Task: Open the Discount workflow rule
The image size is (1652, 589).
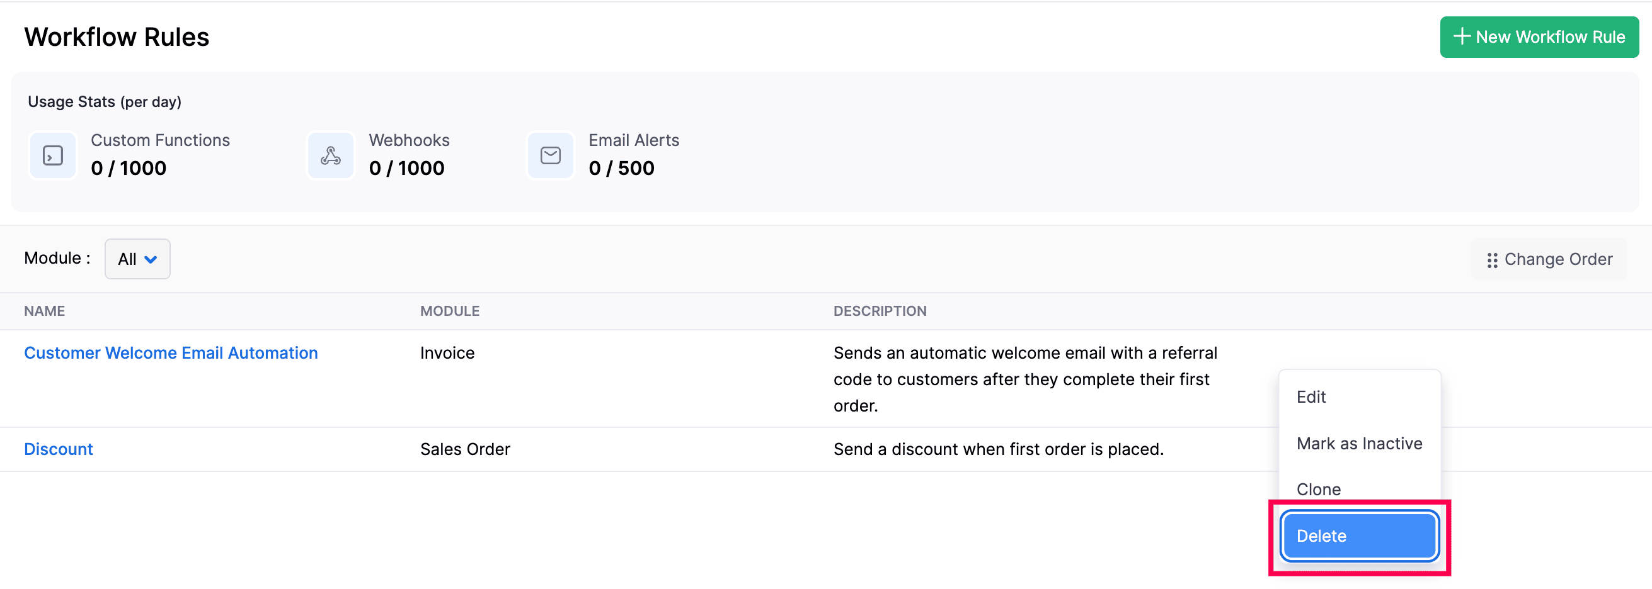Action: pos(59,449)
